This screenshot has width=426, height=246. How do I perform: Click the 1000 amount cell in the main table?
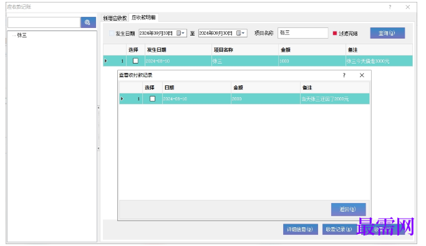312,61
